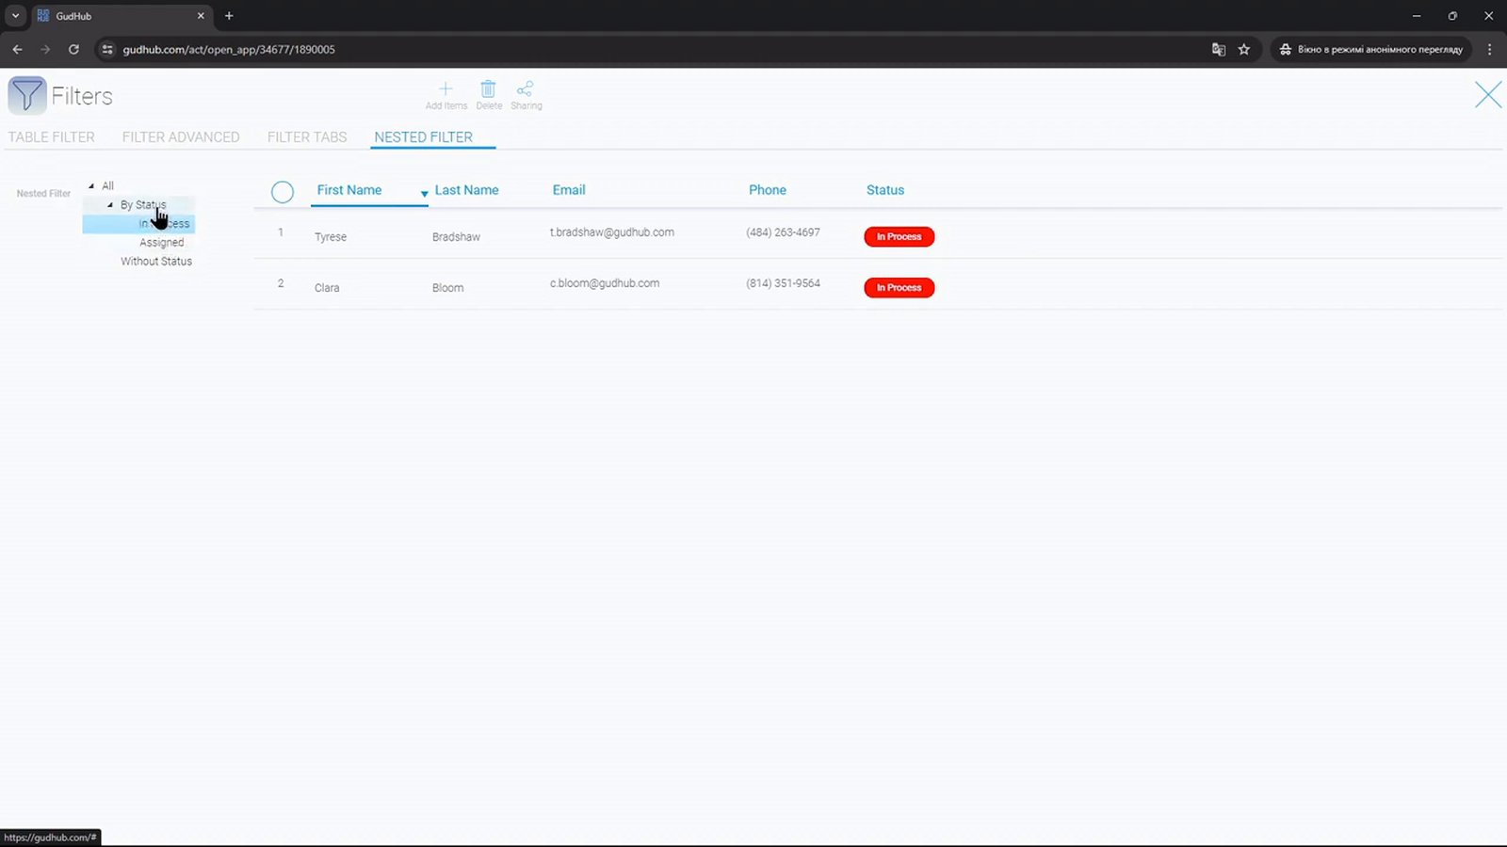The image size is (1507, 847).
Task: Click email t.bradshaw@gudhub.com
Action: coord(612,232)
